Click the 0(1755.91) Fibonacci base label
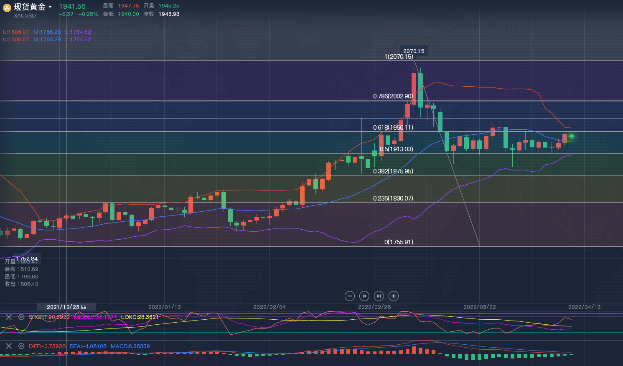The image size is (623, 366). pyautogui.click(x=399, y=242)
